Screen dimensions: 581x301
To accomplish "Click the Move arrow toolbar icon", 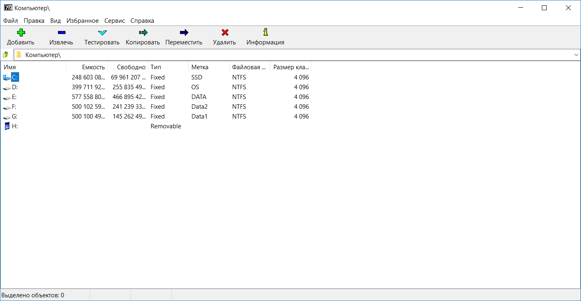I will [x=184, y=33].
